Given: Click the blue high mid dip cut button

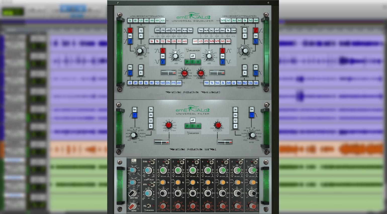Looking at the screenshot, I should [x=222, y=62].
